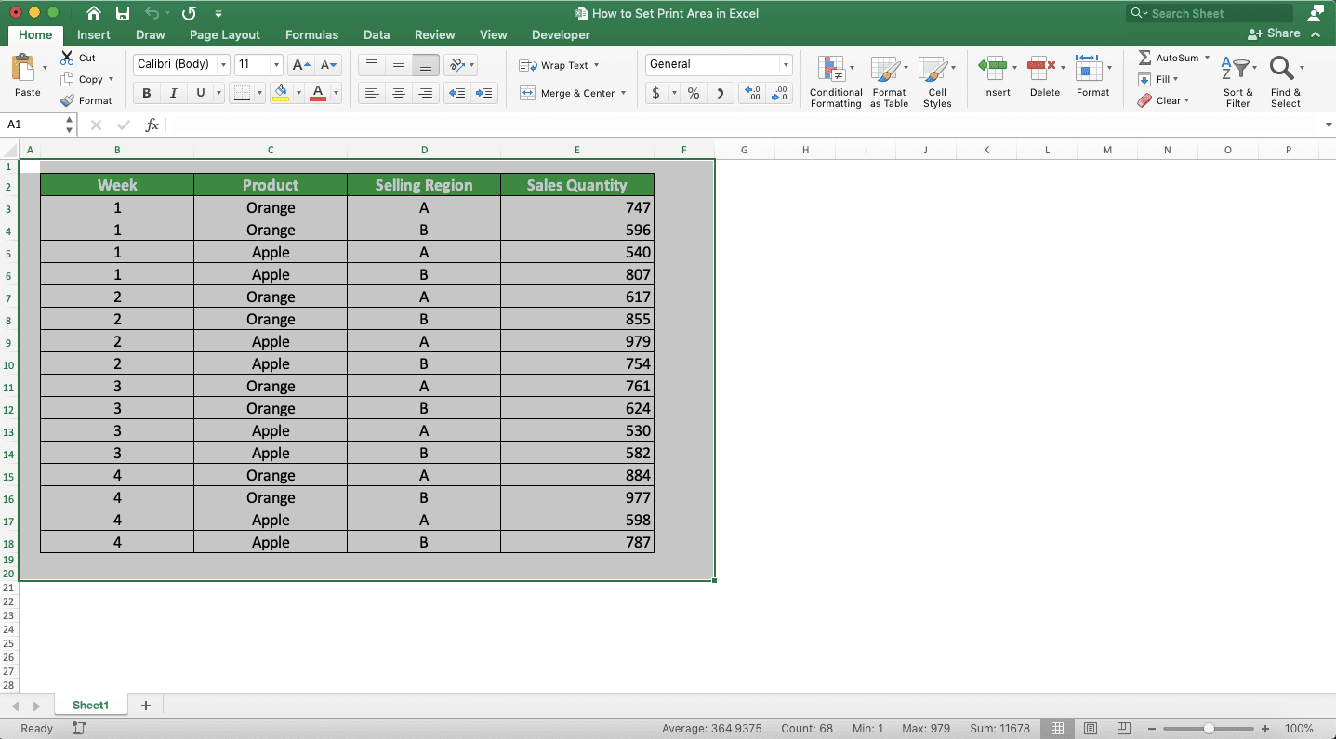
Task: Toggle italic formatting
Action: tap(173, 93)
